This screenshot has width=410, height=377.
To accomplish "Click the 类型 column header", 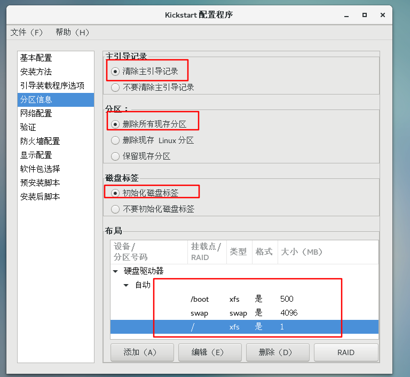I will tap(239, 252).
